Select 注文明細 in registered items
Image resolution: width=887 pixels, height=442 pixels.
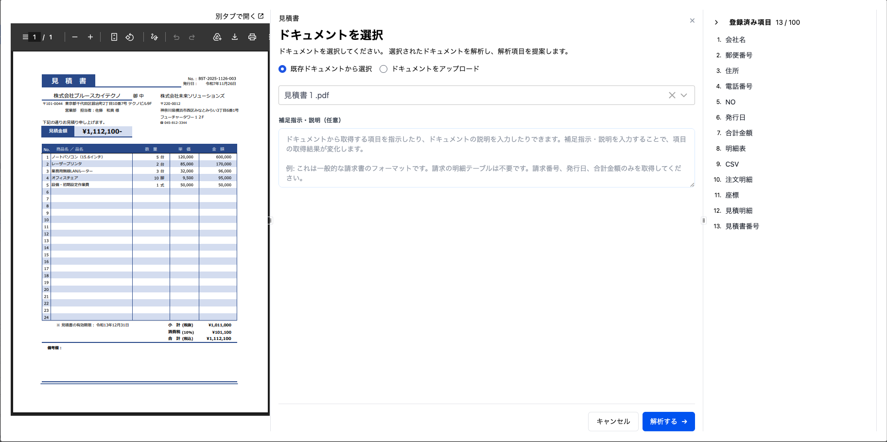point(739,180)
